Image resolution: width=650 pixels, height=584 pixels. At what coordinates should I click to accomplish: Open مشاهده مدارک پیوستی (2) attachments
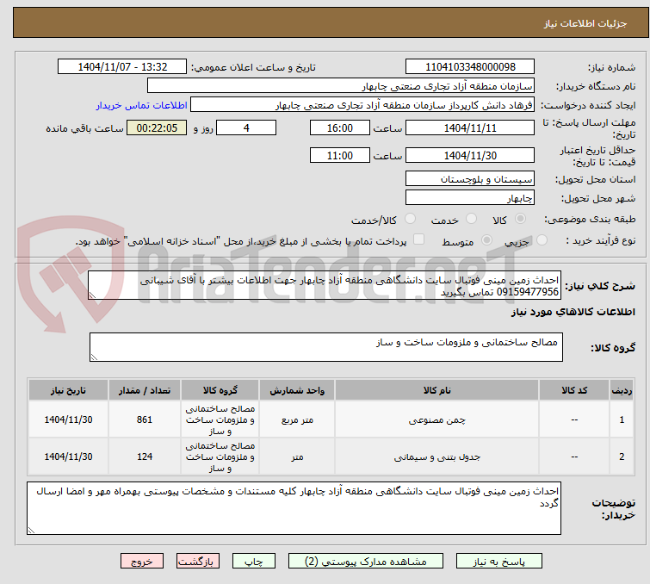(365, 562)
